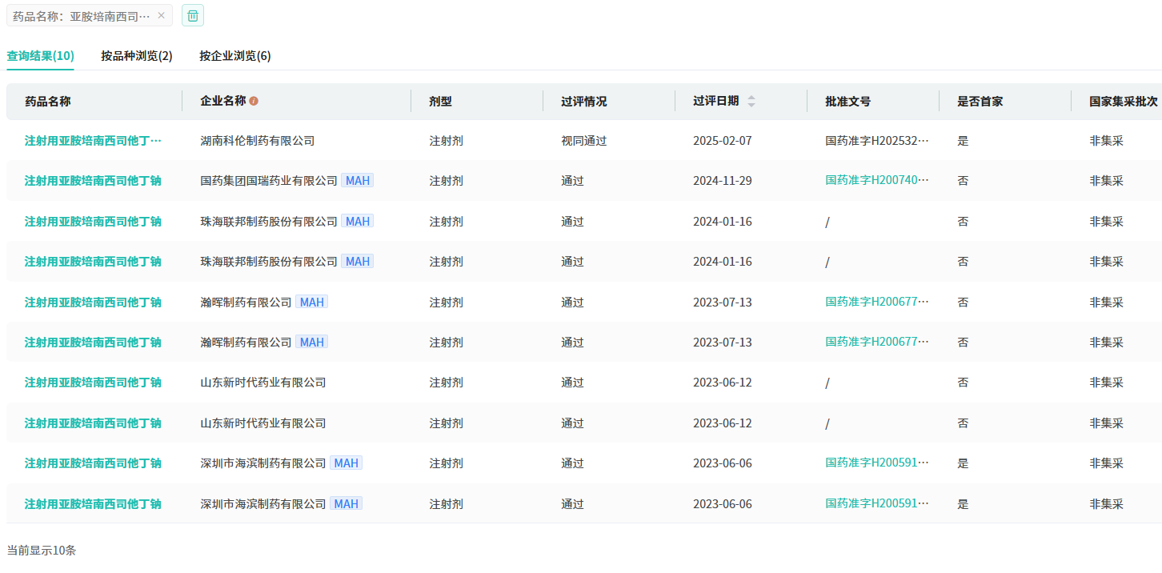
Task: Open first 国药准字H200677 approval link
Action: pos(877,302)
